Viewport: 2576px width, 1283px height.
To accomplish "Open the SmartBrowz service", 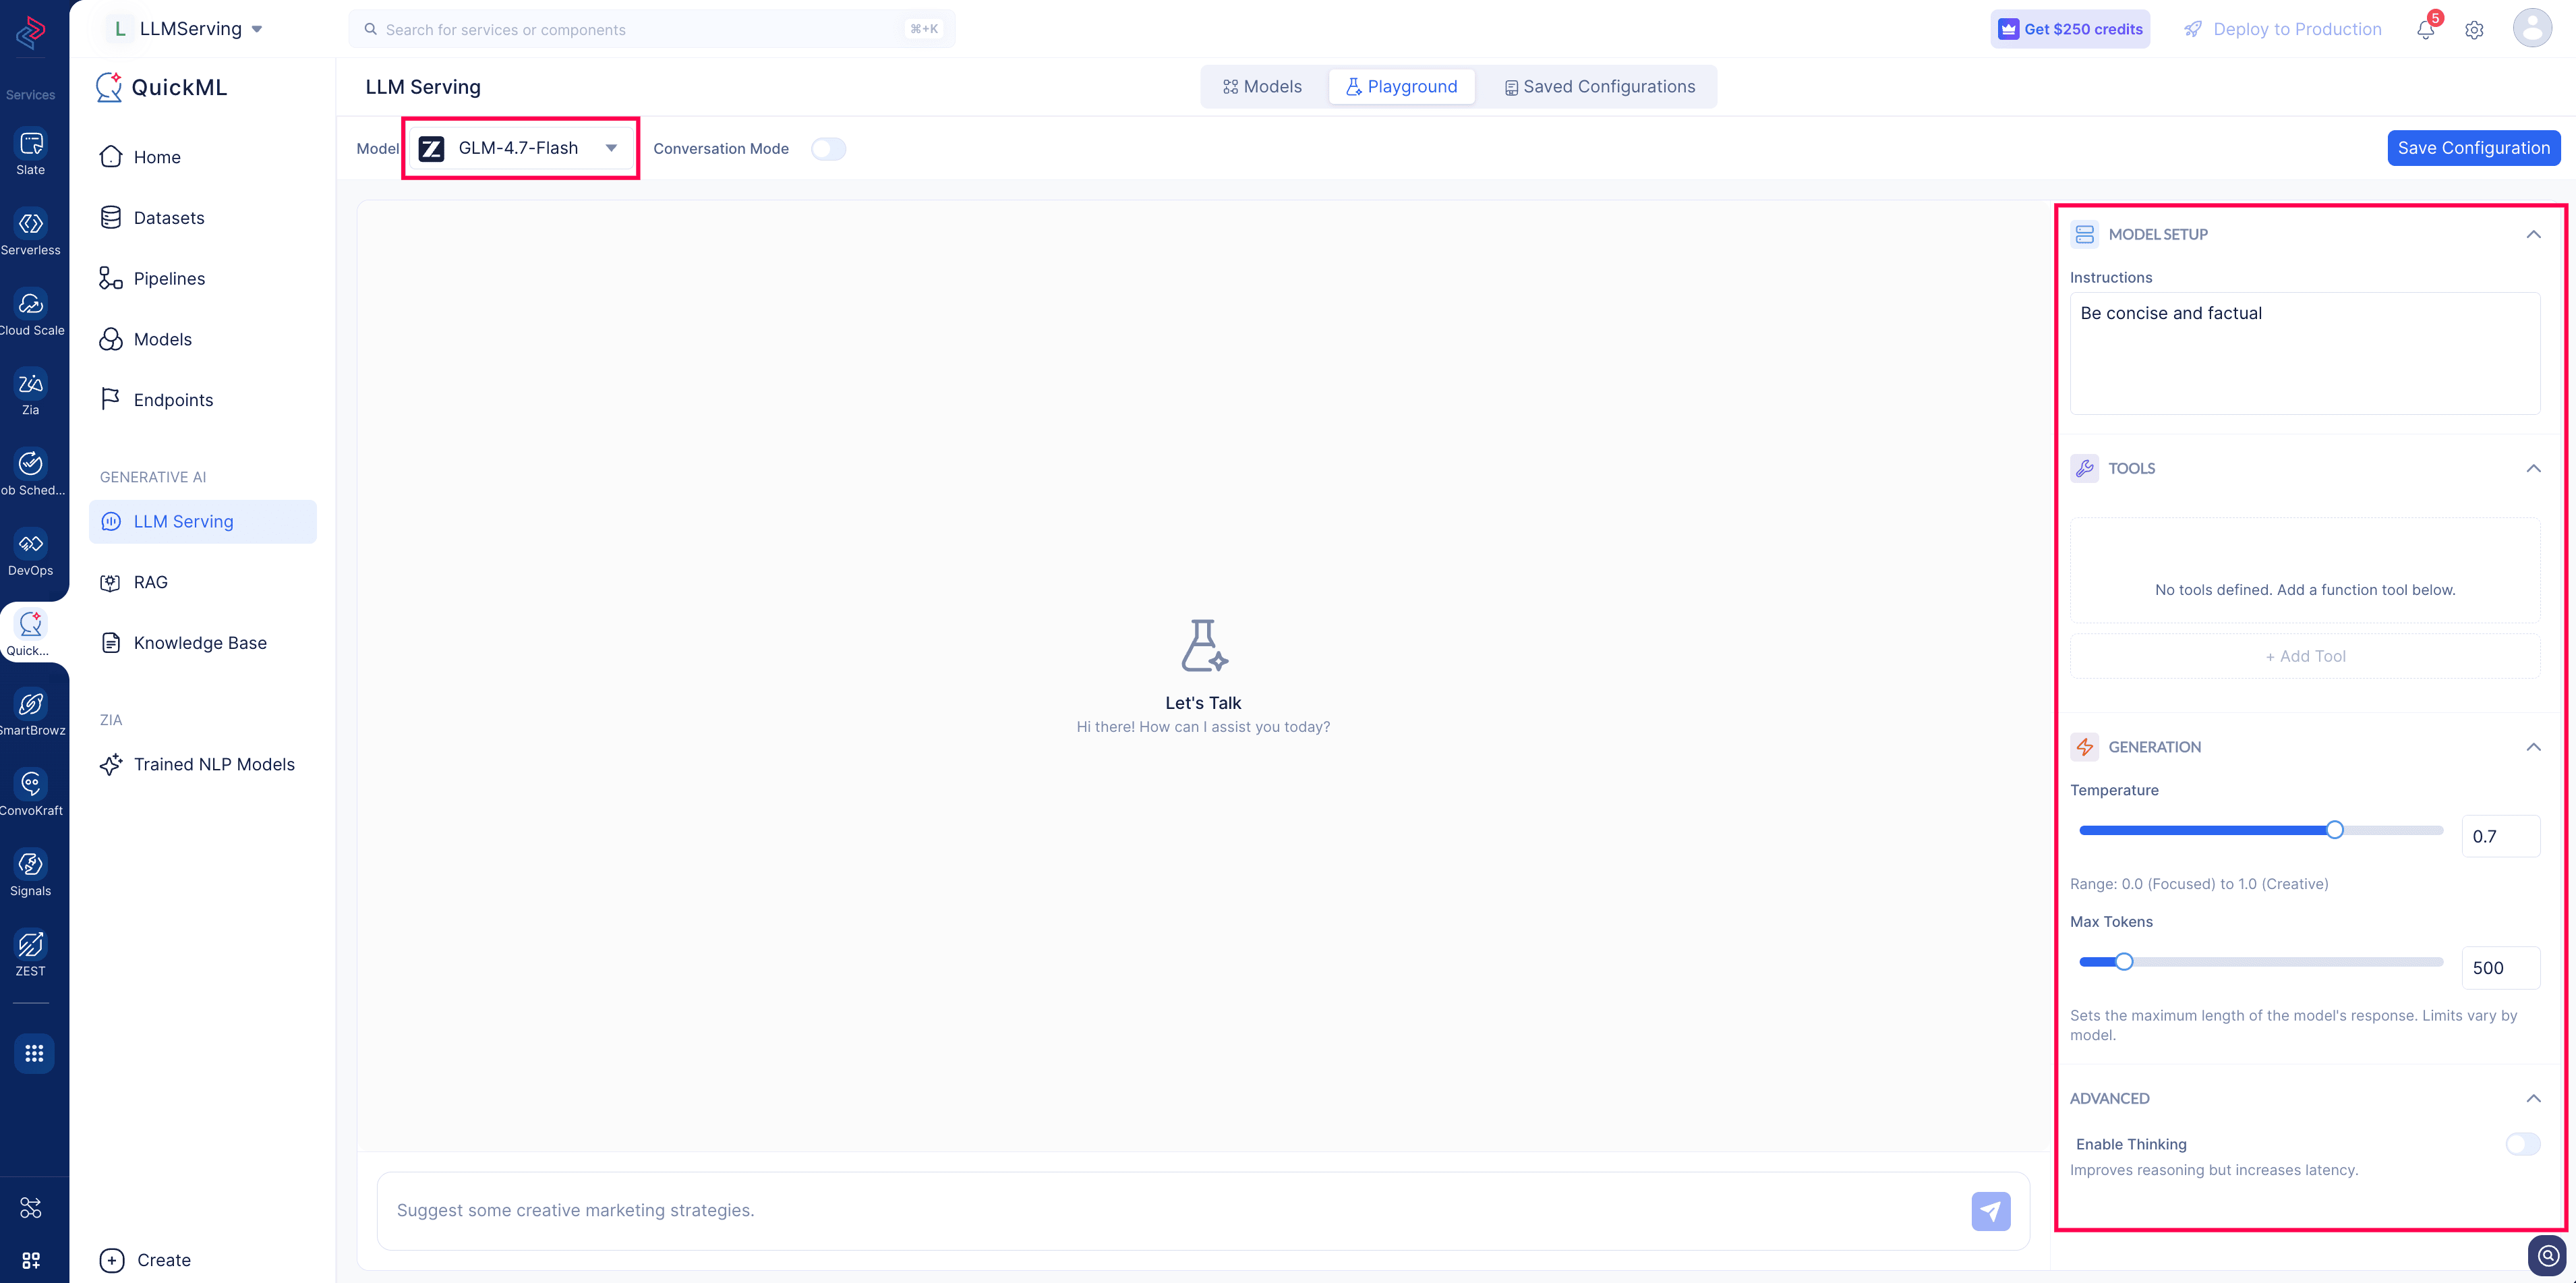I will tap(31, 713).
